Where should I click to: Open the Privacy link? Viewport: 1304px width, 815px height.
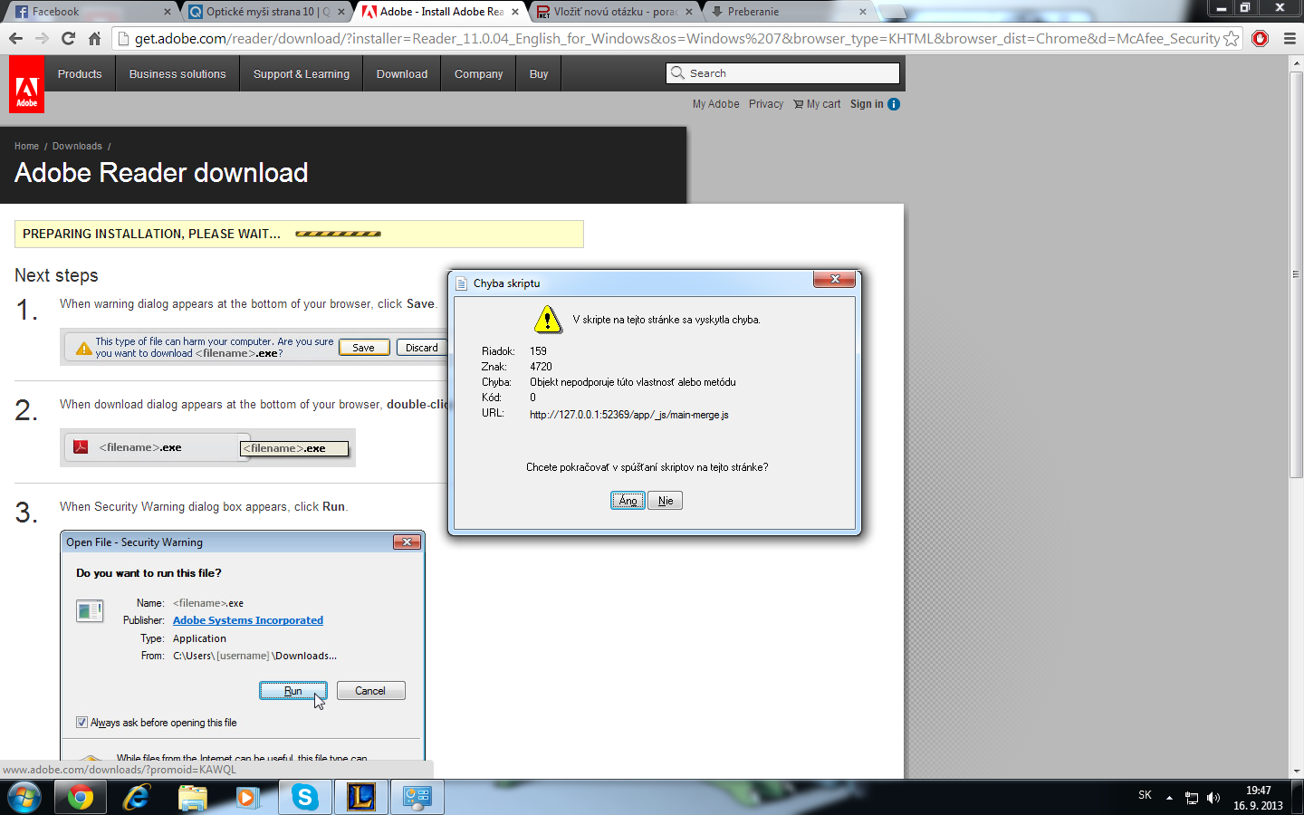point(766,104)
